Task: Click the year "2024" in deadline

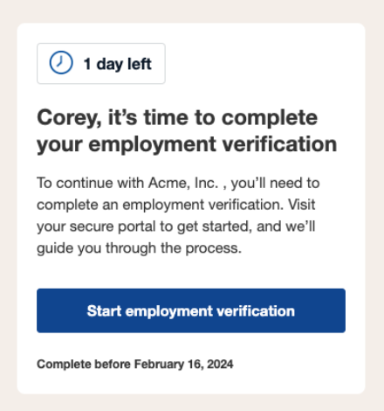Action: [220, 365]
